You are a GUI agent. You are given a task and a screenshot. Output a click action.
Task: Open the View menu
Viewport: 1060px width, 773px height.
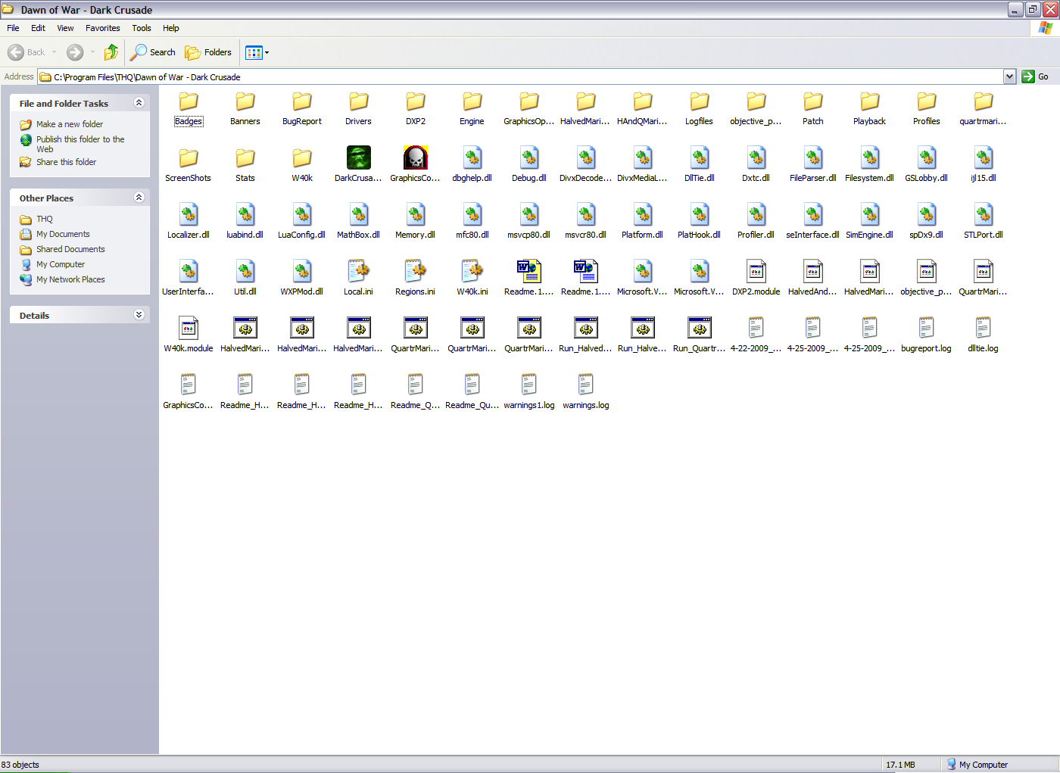(x=66, y=28)
